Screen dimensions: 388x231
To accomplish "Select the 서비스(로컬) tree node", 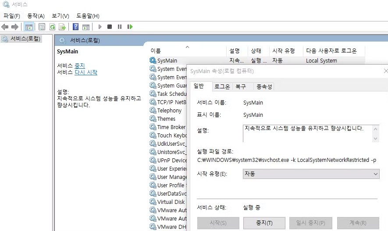I will coord(21,39).
